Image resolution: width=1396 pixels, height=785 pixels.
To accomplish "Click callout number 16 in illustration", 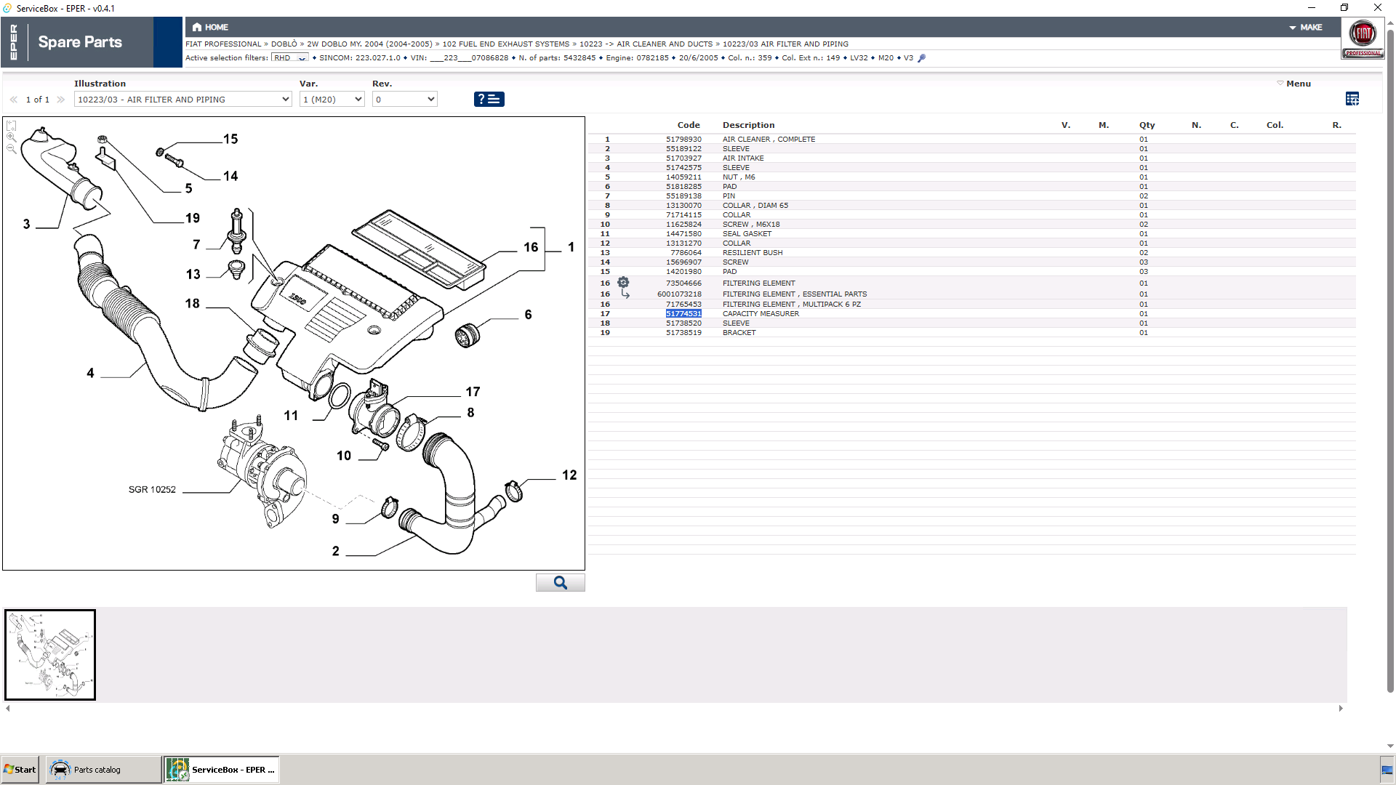I will [x=531, y=247].
